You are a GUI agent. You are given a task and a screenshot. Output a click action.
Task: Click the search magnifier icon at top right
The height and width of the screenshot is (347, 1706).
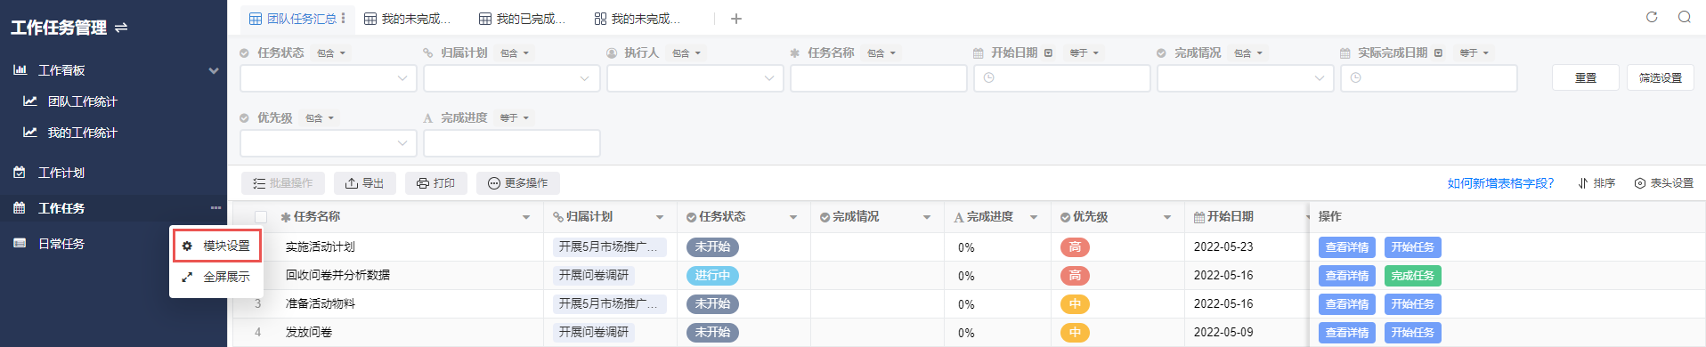(x=1685, y=17)
